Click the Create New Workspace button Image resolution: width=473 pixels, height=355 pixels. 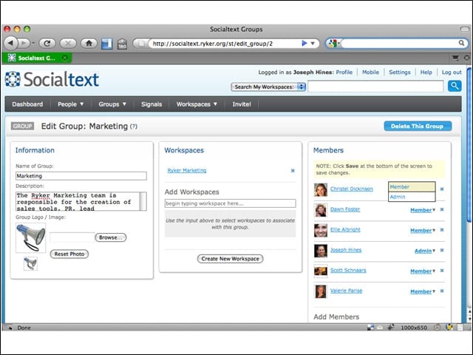230,259
